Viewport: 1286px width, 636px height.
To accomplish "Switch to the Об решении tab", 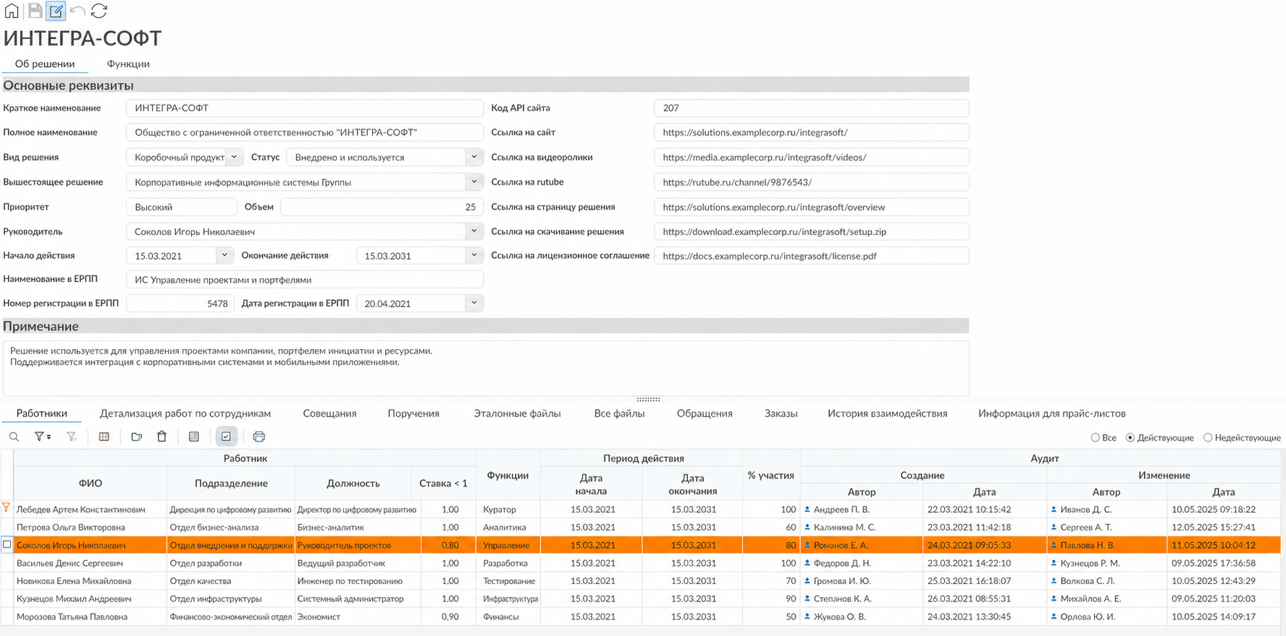I will [x=45, y=63].
